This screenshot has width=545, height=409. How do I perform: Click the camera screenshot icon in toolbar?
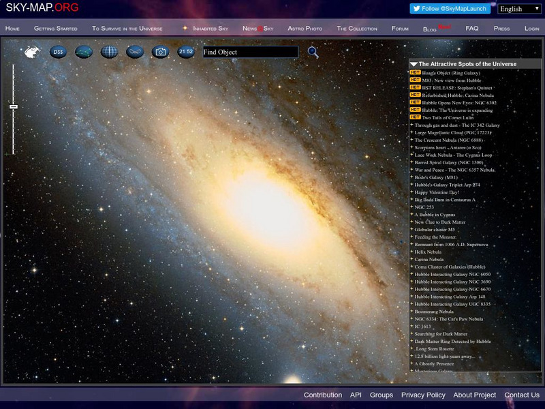coord(160,51)
